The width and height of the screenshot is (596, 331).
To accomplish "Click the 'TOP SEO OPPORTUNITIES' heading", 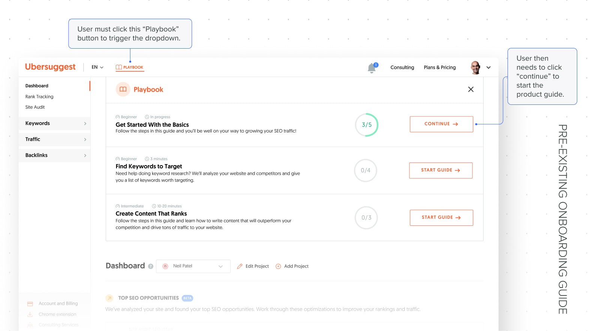I will tap(148, 298).
